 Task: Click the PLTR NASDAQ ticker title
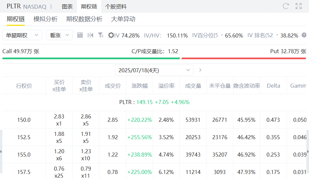point(26,6)
